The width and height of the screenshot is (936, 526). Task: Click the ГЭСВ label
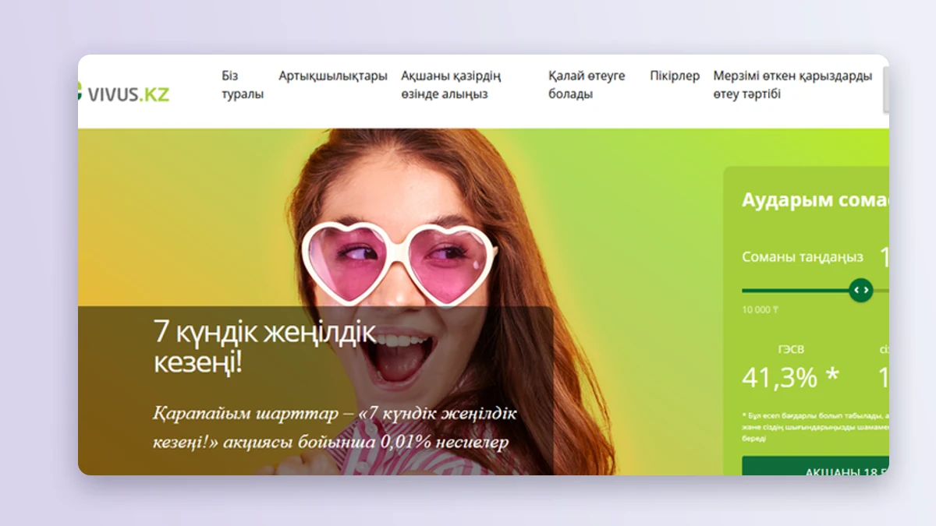[790, 349]
